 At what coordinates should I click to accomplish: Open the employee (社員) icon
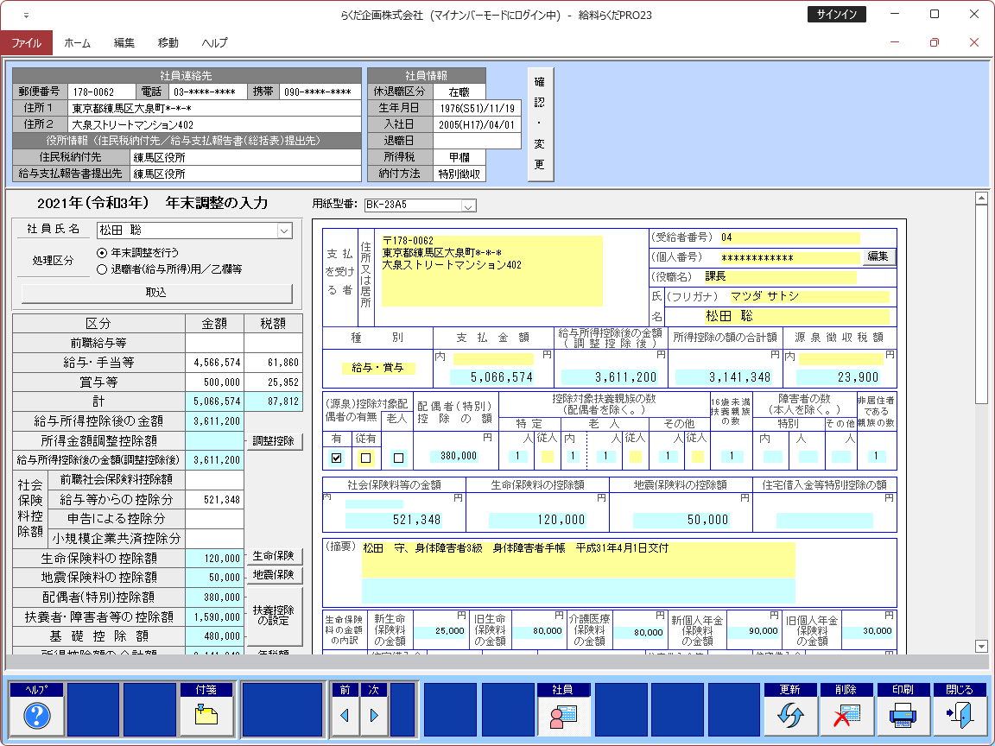(563, 716)
